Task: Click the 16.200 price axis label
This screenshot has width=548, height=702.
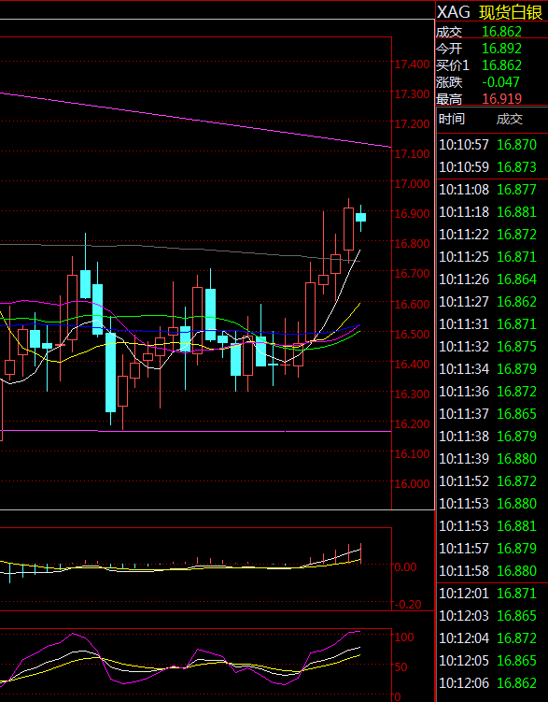Action: (412, 424)
